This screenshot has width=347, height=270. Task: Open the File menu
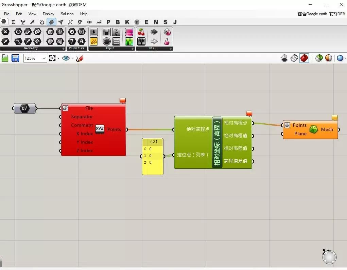click(x=7, y=14)
